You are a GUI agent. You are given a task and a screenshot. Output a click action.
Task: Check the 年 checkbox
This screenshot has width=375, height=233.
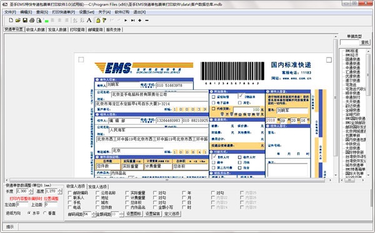184,192
